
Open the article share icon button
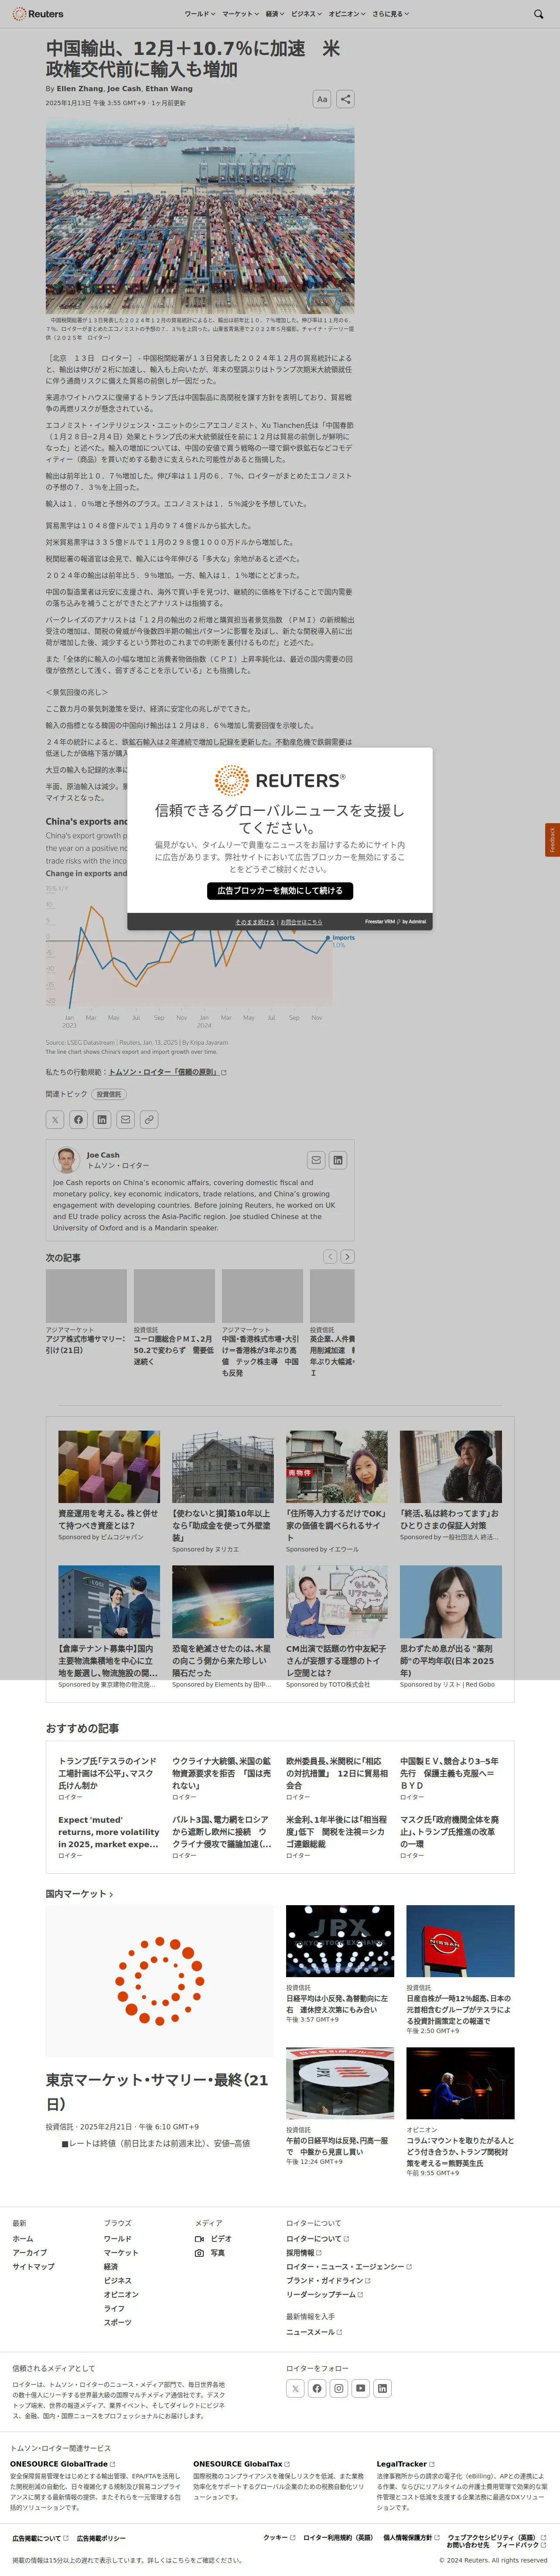pyautogui.click(x=345, y=99)
